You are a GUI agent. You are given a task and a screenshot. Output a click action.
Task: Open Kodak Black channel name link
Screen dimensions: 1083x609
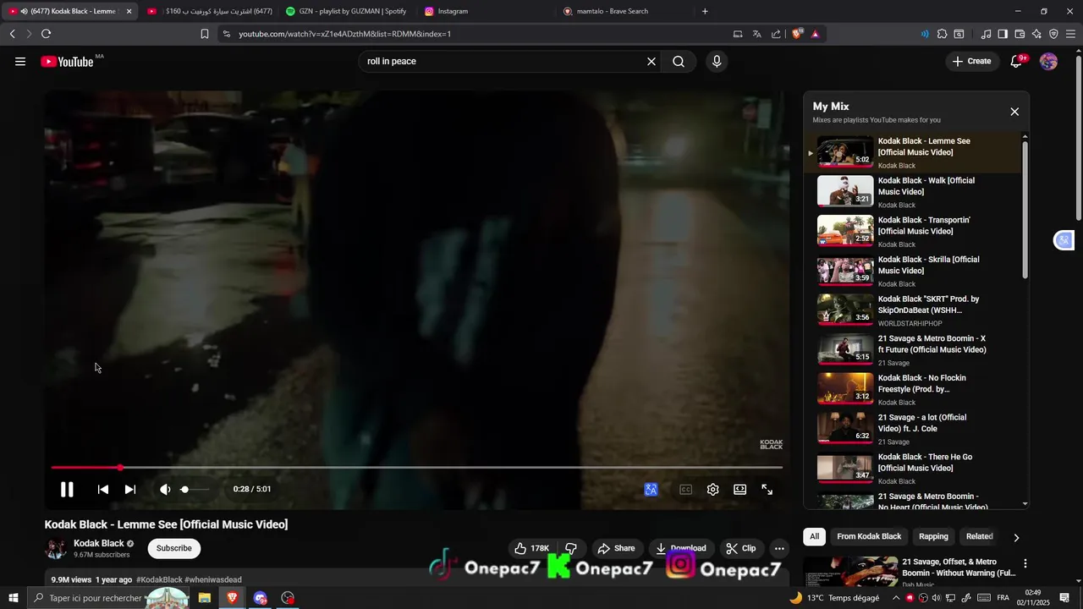pos(99,543)
